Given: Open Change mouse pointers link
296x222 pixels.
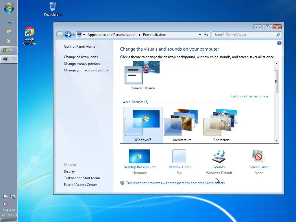Looking at the screenshot, I should pyautogui.click(x=82, y=63).
